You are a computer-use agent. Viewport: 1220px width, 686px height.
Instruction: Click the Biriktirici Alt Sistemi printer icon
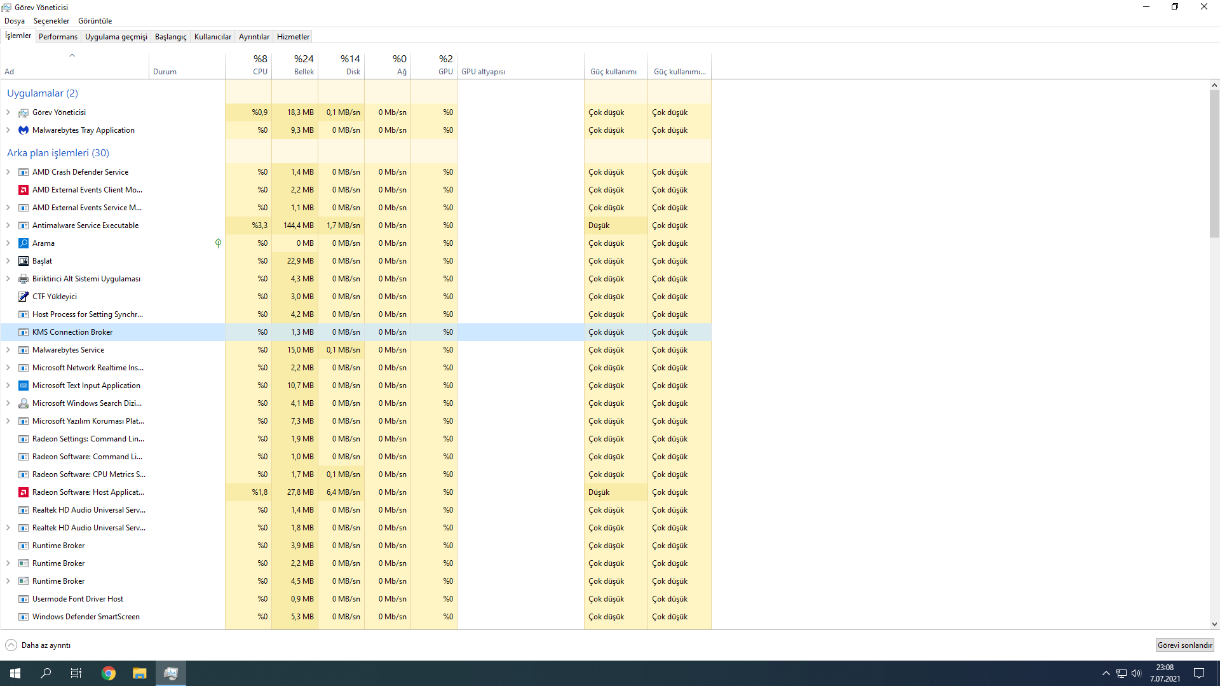24,279
